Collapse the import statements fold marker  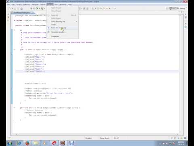(x=15, y=20)
